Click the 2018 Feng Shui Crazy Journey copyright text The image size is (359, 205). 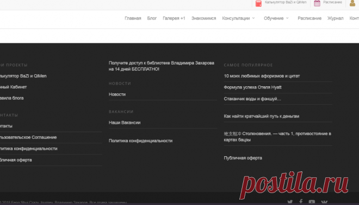point(64,202)
